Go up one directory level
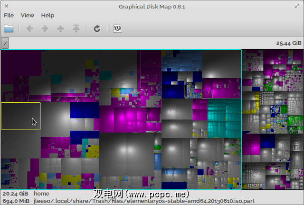The width and height of the screenshot is (304, 205). pos(60,28)
